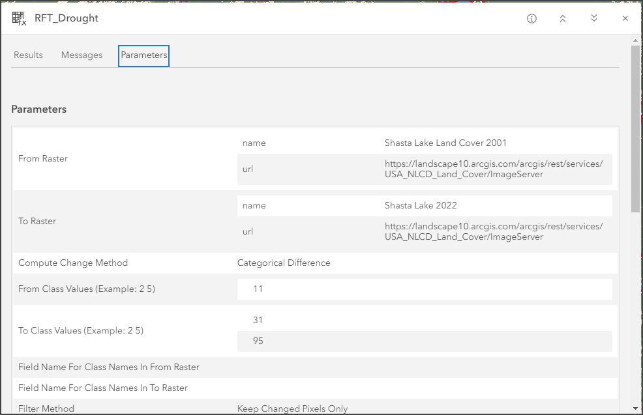
Task: Close the RFT_Drought dialog
Action: click(x=625, y=18)
